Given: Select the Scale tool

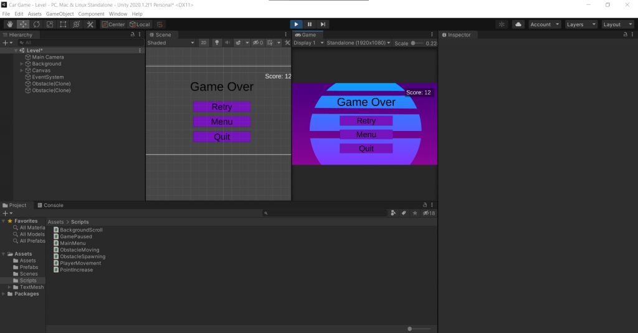Looking at the screenshot, I should (x=49, y=24).
